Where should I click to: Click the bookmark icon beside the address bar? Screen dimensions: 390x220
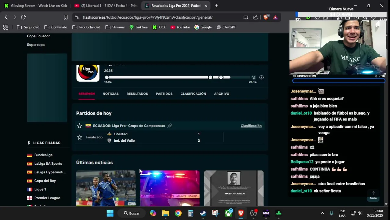[x=66, y=17]
